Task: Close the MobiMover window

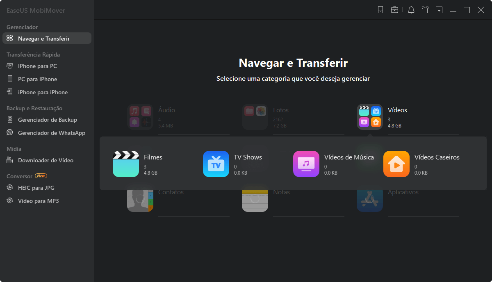Action: (481, 10)
